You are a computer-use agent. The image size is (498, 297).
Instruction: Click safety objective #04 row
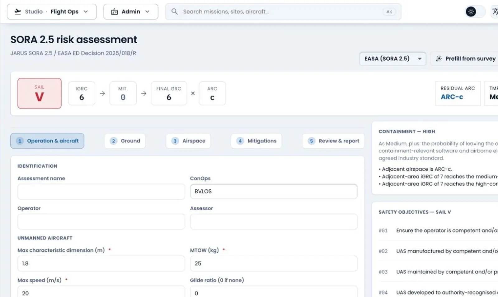(x=438, y=292)
